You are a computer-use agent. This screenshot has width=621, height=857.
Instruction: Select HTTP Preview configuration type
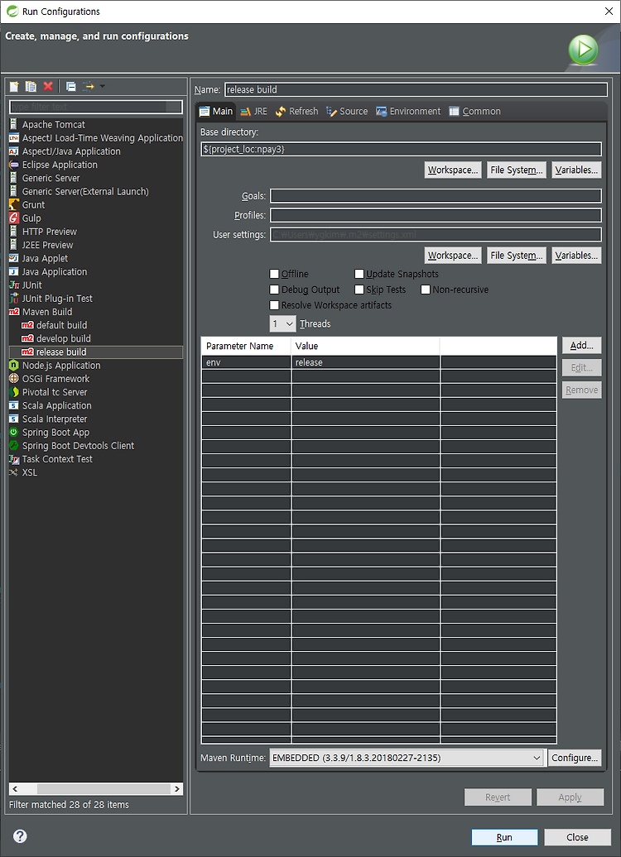tap(49, 232)
